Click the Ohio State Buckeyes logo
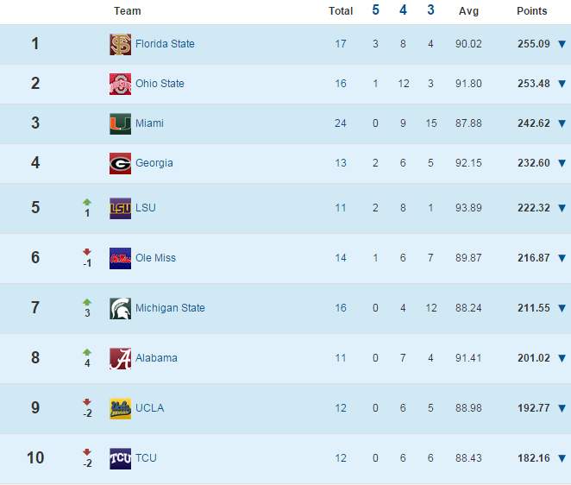 pos(120,85)
